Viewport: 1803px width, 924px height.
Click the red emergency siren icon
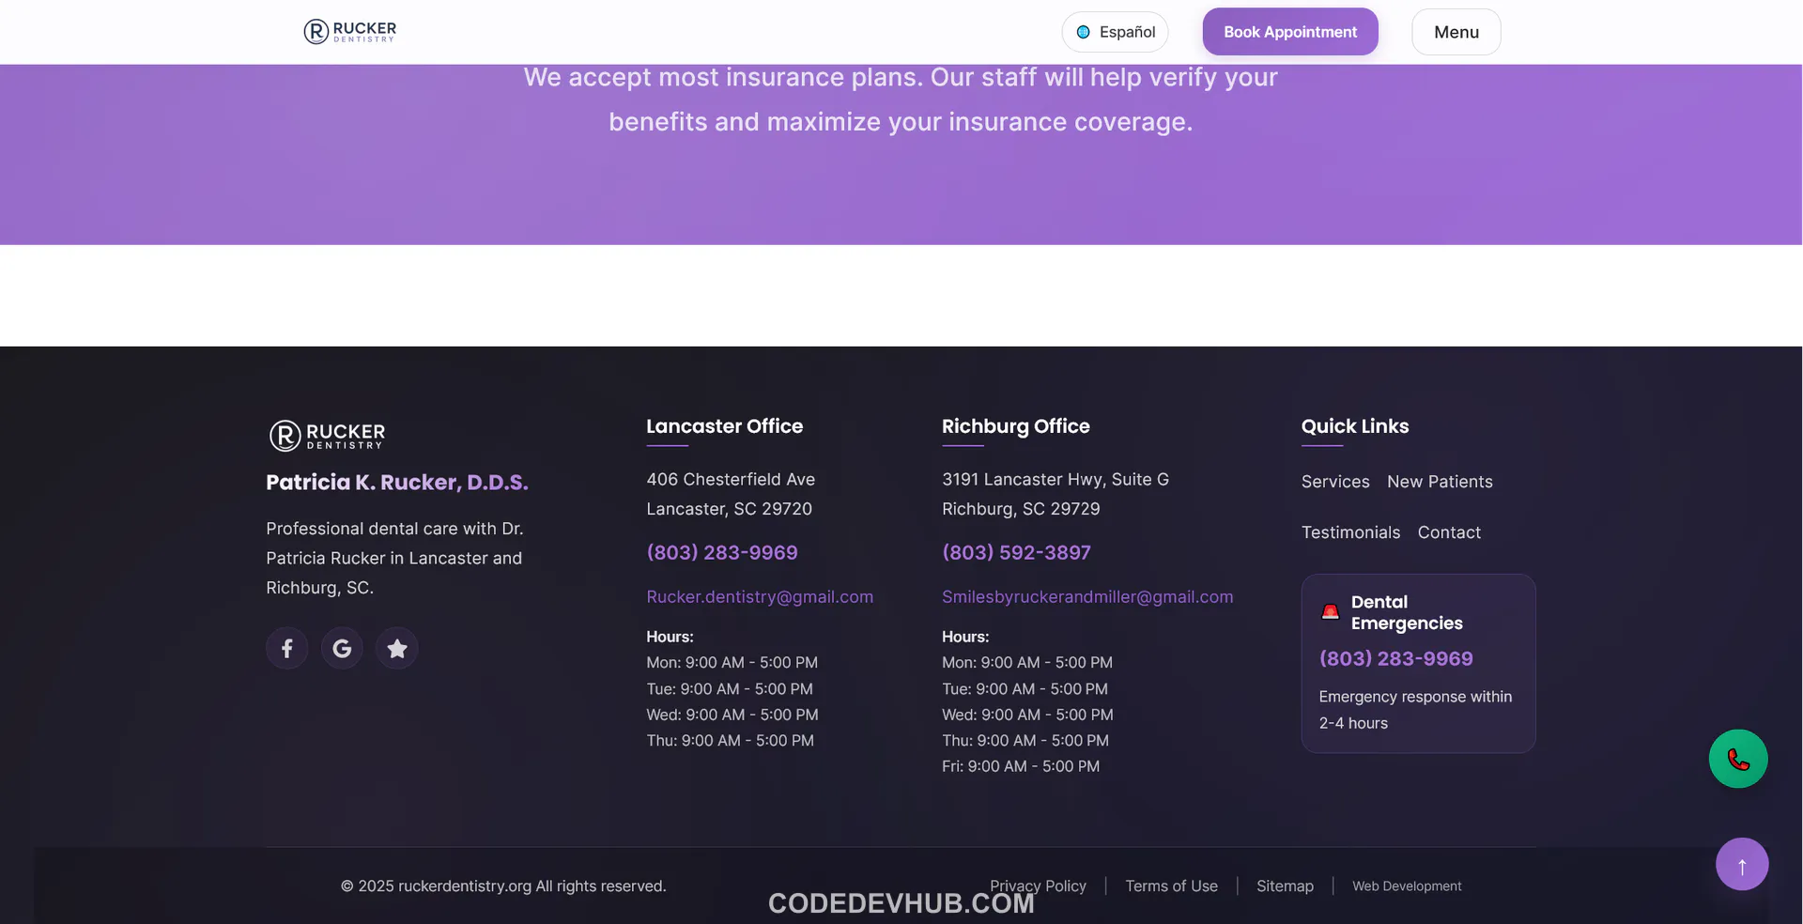1330,612
